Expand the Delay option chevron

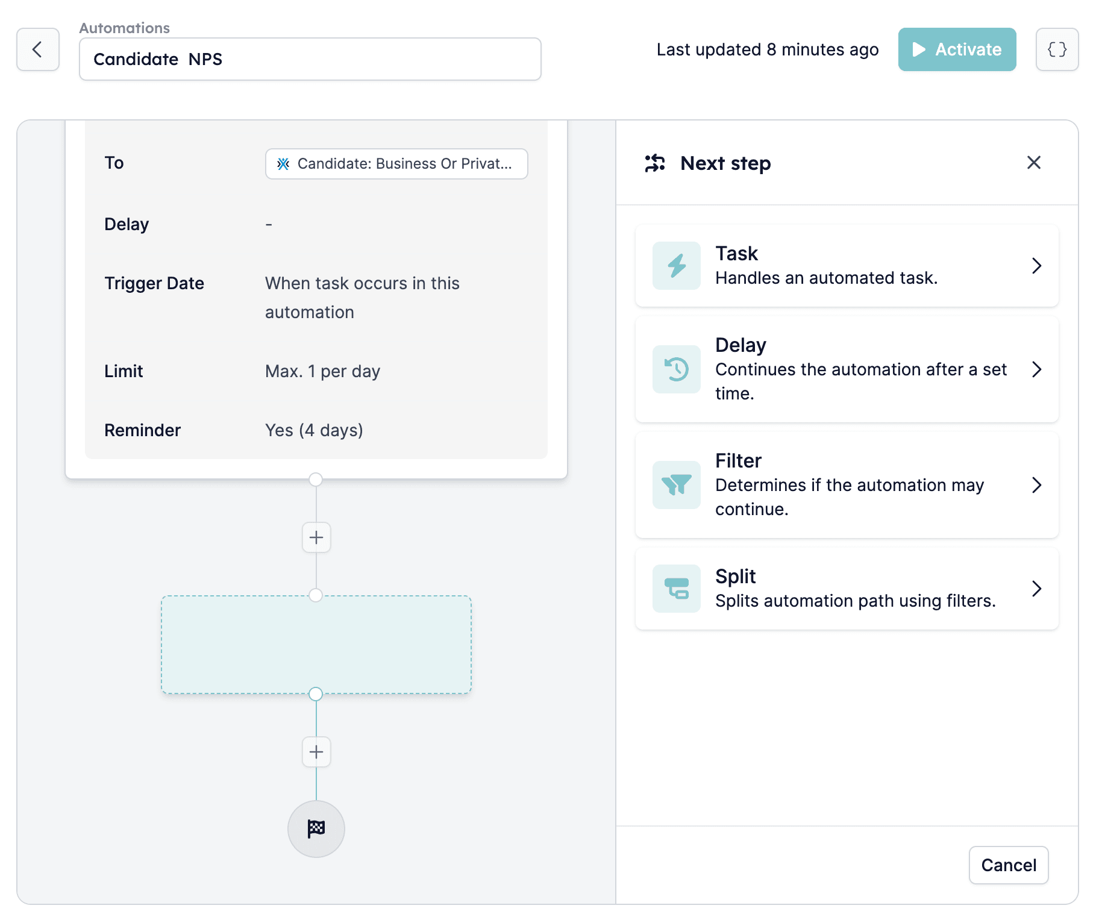pos(1036,369)
